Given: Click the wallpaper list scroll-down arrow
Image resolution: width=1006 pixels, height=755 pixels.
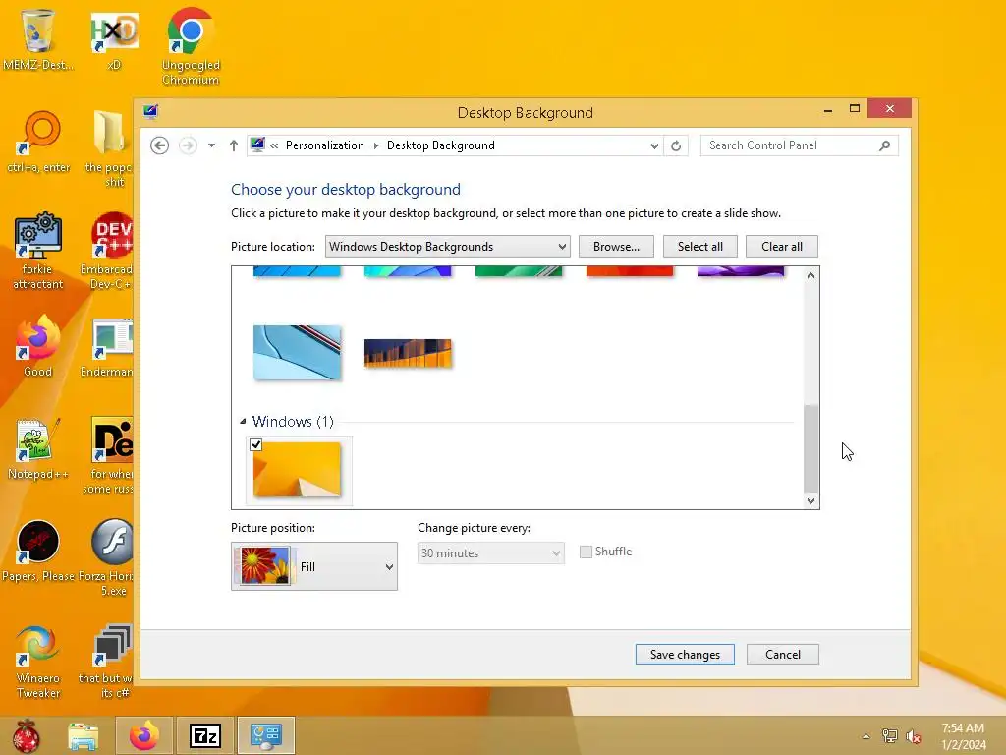Looking at the screenshot, I should click(810, 500).
